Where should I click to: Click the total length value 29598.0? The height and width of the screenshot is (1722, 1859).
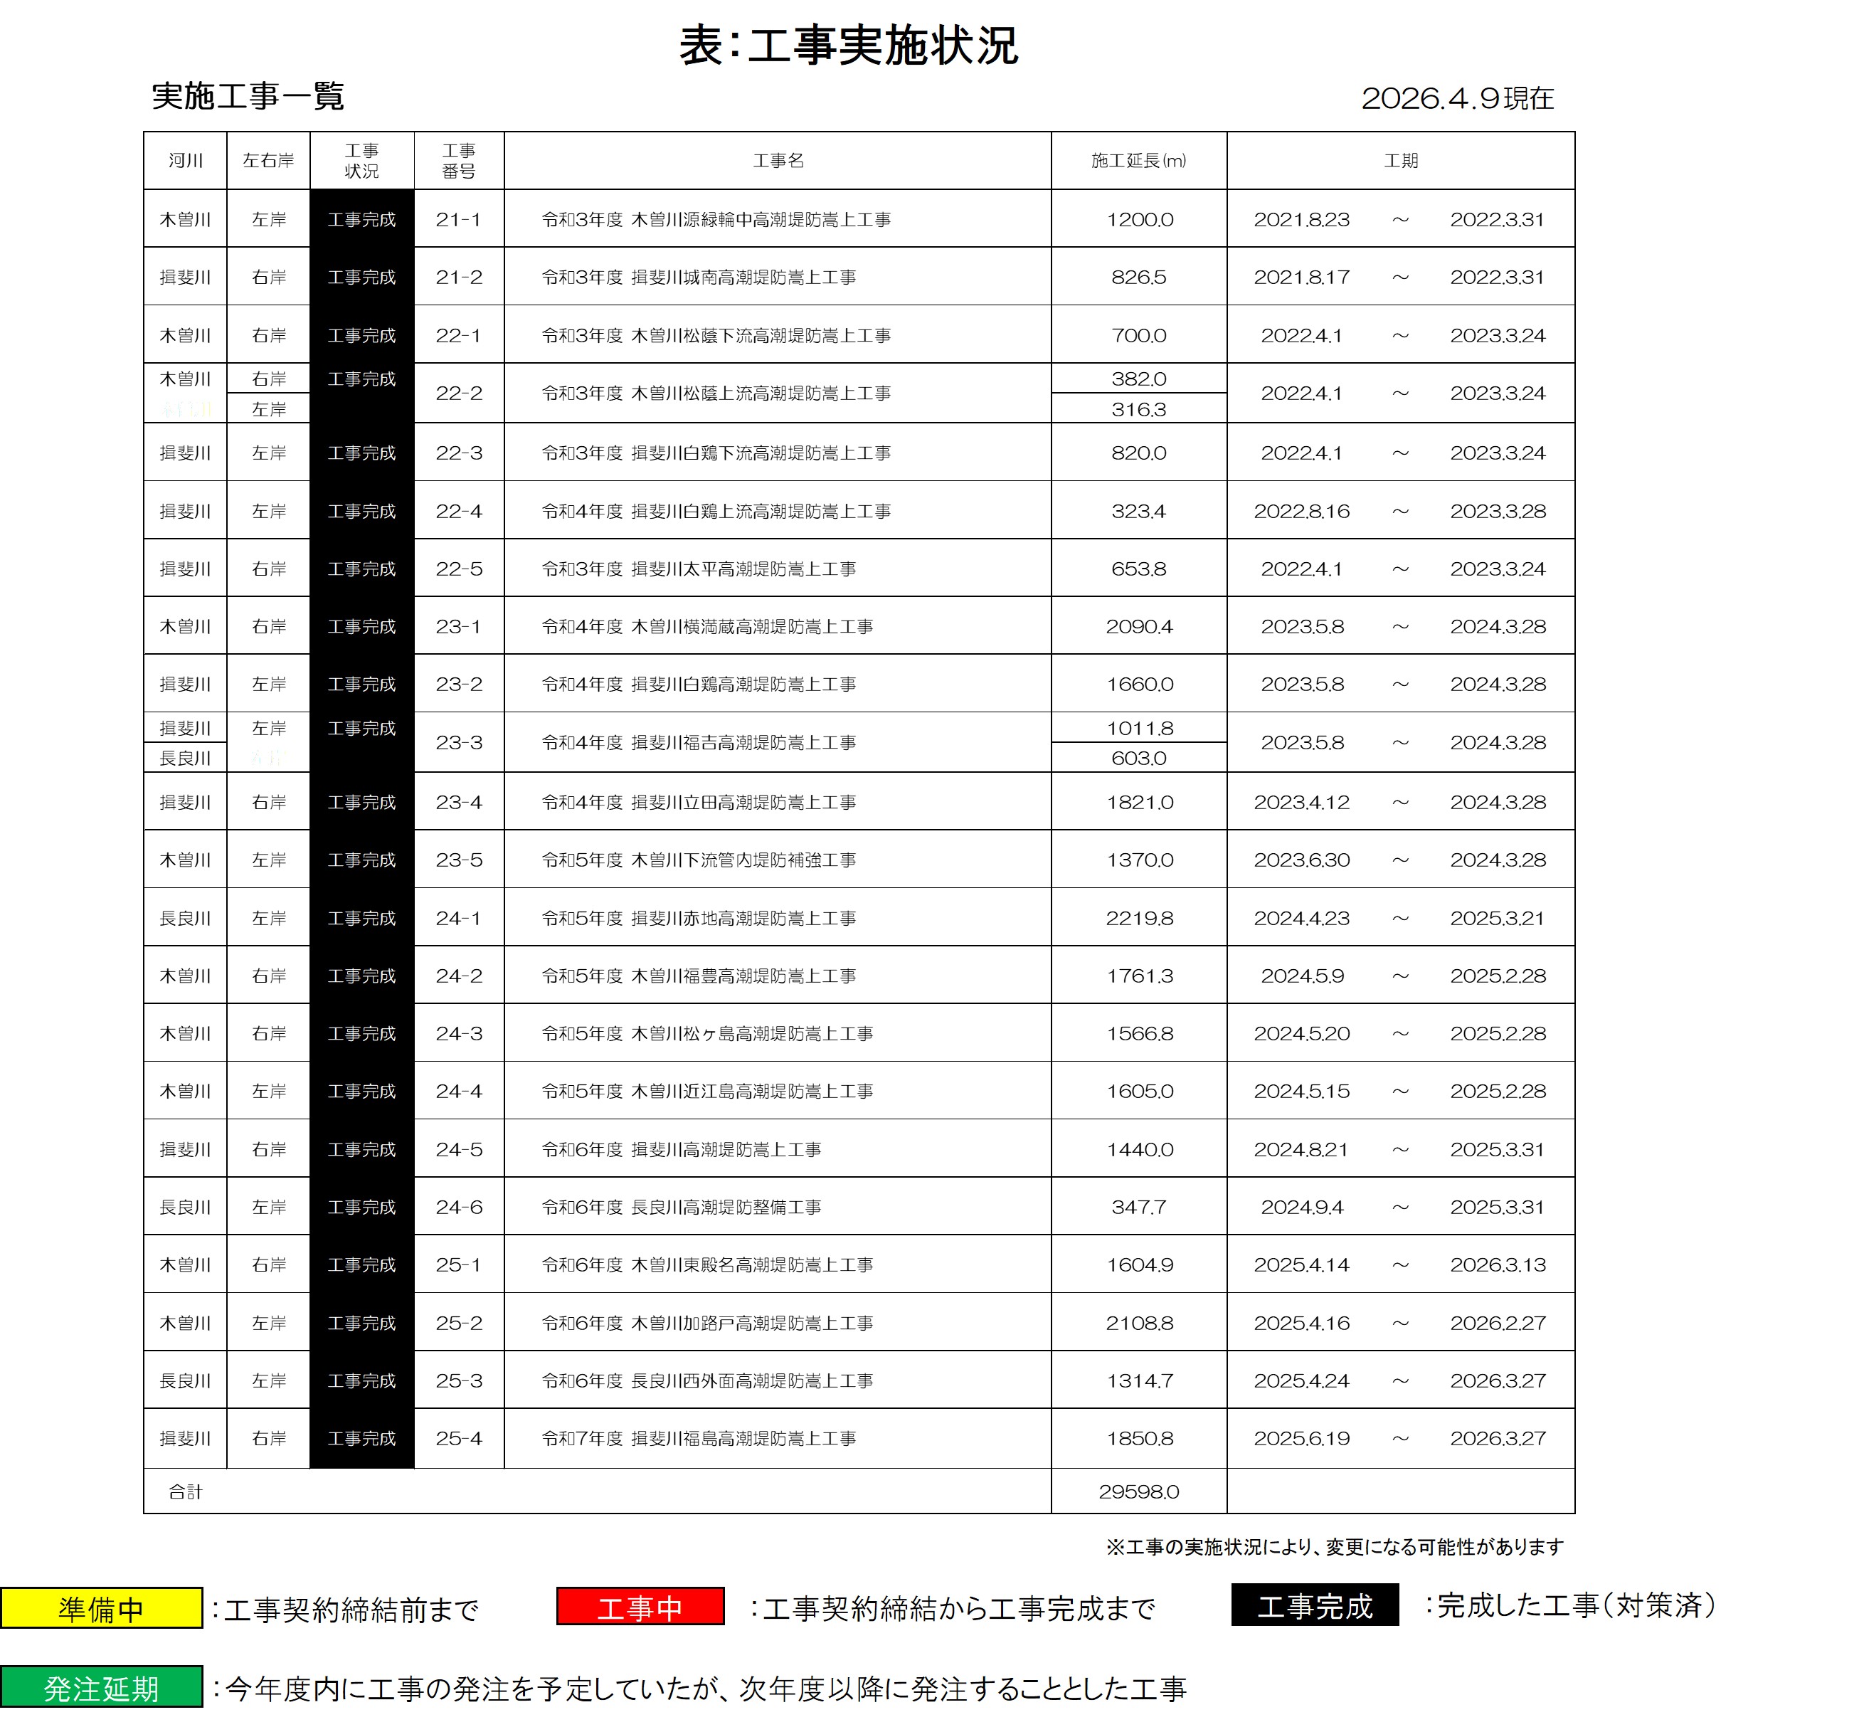(1138, 1492)
